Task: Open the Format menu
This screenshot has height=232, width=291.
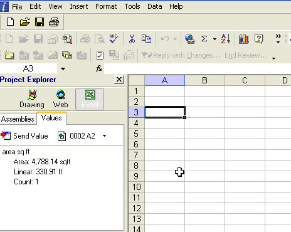Action: 106,6
